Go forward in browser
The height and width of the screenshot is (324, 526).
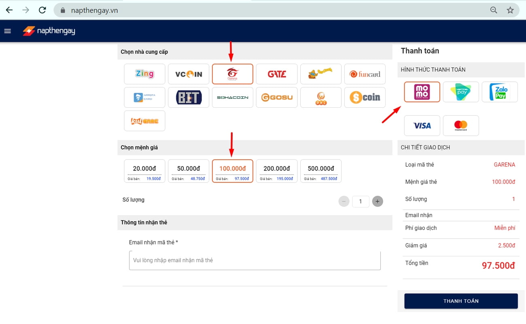[26, 10]
